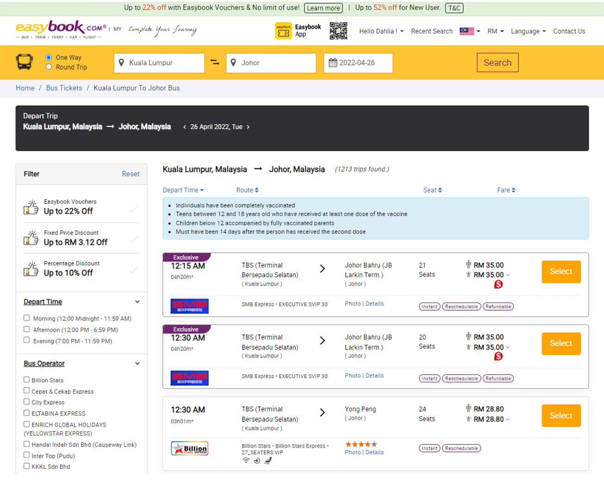Select Round Trip option
The width and height of the screenshot is (604, 488).
(49, 67)
